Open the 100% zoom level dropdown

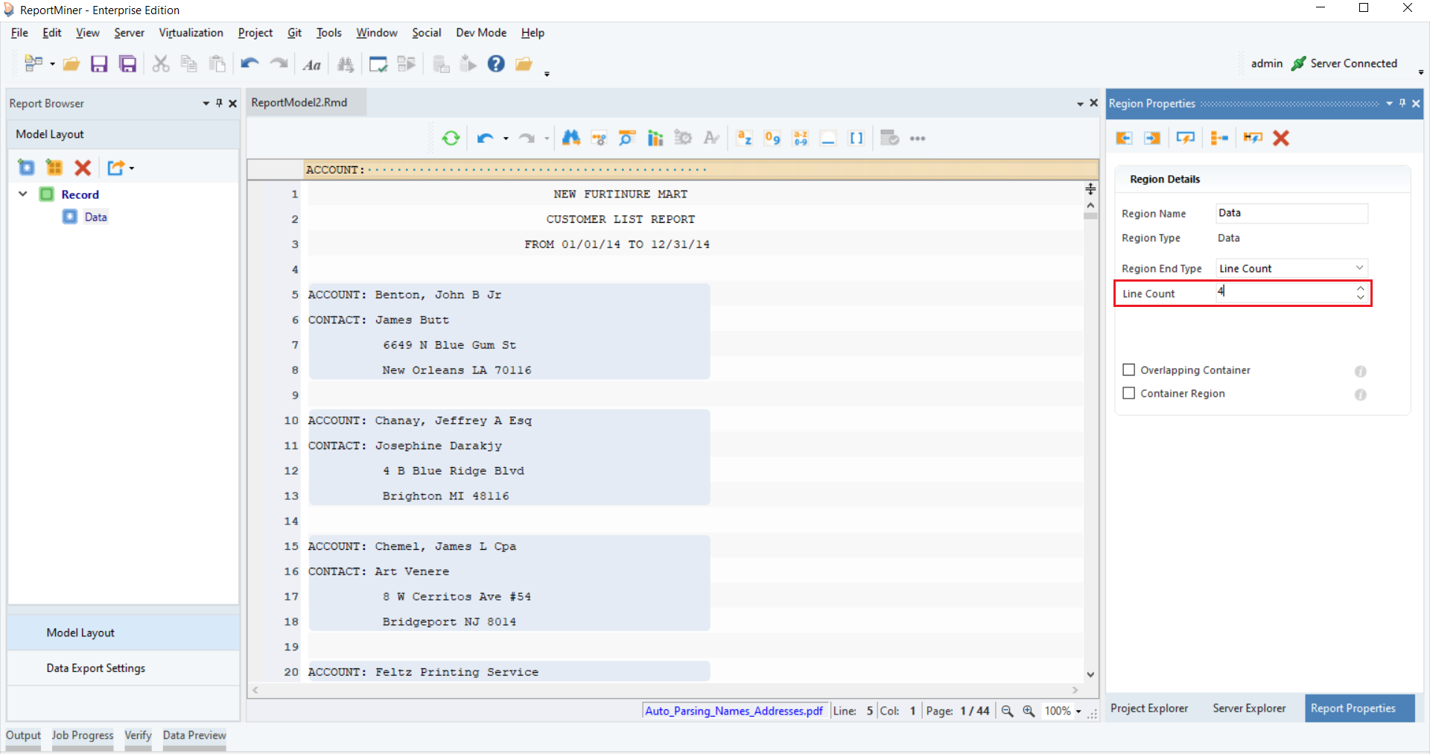(1078, 712)
